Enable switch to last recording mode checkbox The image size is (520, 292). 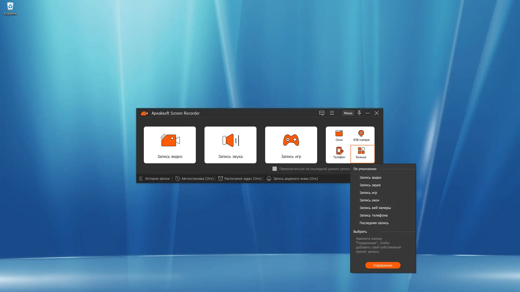click(x=275, y=168)
